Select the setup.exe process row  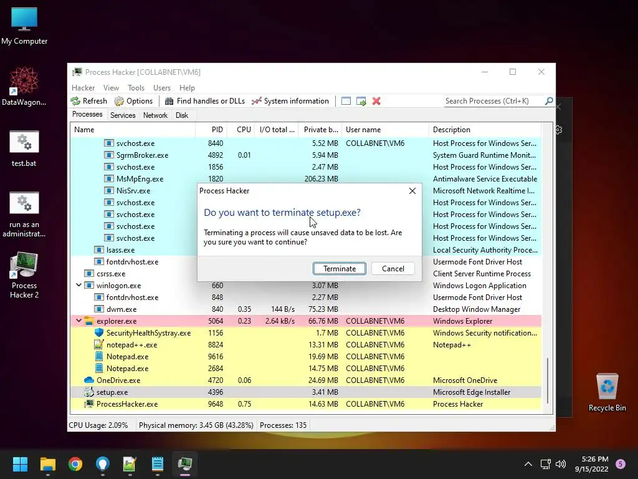point(306,392)
